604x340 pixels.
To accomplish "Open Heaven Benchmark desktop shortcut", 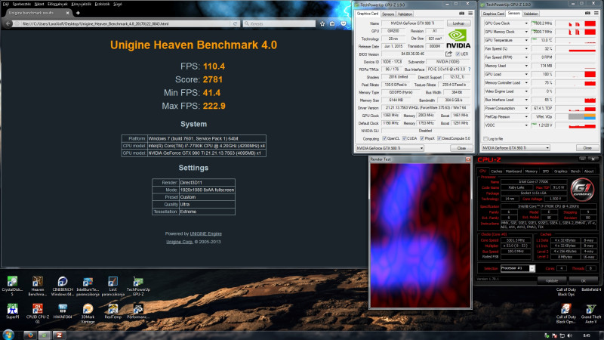I will click(x=37, y=282).
